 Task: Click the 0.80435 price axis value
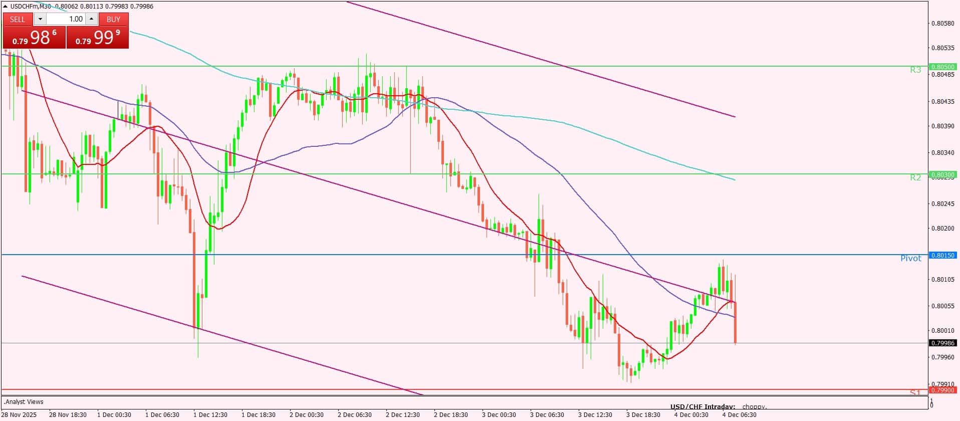[942, 102]
